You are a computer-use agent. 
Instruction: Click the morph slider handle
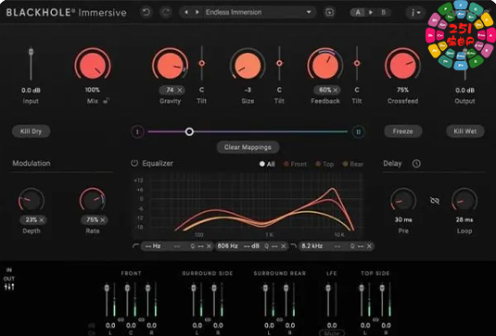[x=189, y=131]
